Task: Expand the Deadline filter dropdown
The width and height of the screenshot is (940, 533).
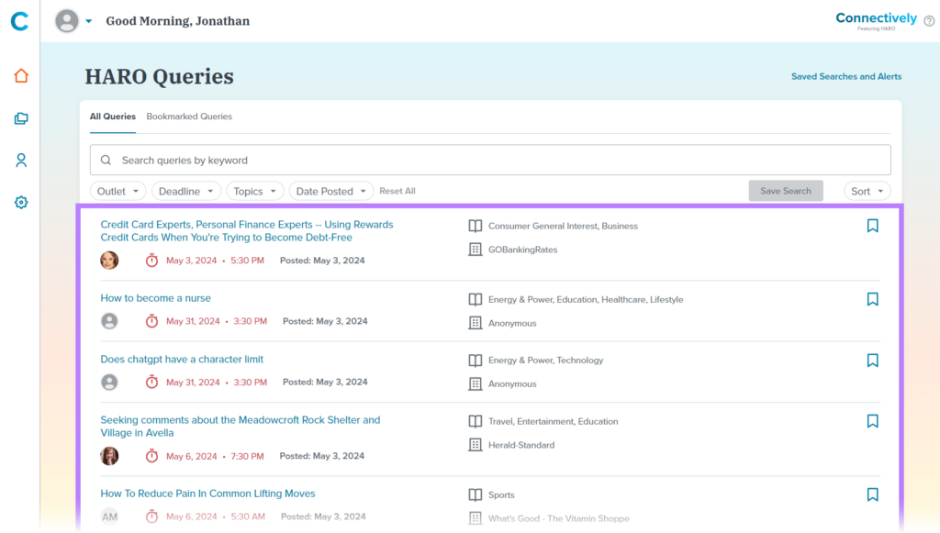Action: pyautogui.click(x=186, y=191)
